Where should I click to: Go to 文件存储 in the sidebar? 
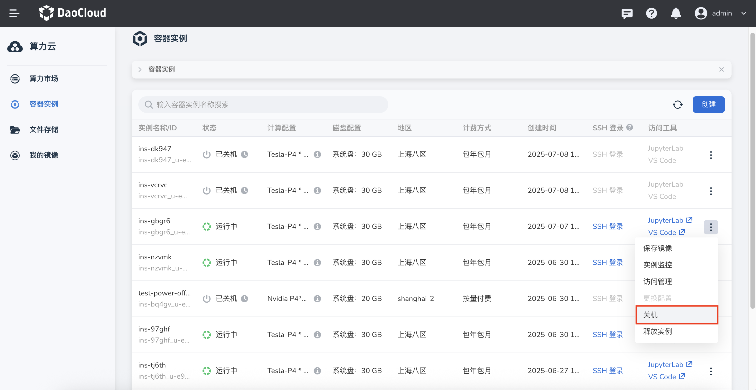point(44,130)
